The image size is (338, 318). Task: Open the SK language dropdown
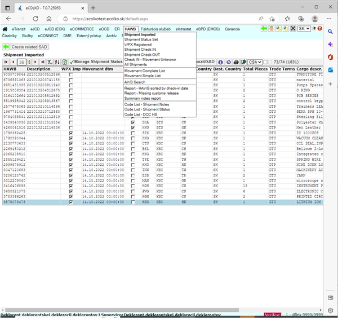pyautogui.click(x=304, y=29)
